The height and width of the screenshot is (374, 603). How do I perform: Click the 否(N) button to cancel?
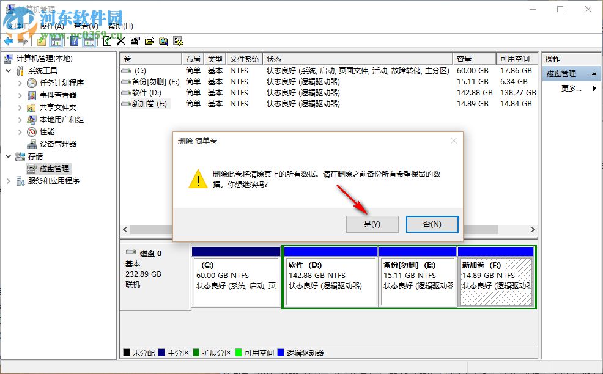click(x=432, y=224)
